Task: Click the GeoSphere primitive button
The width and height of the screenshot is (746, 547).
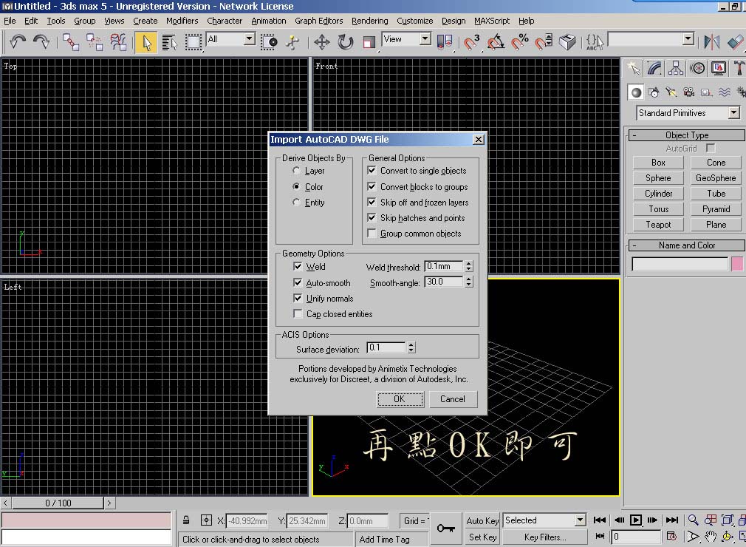Action: [x=716, y=178]
